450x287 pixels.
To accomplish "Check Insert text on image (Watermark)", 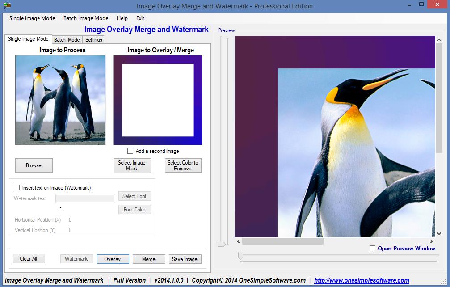I will [17, 188].
